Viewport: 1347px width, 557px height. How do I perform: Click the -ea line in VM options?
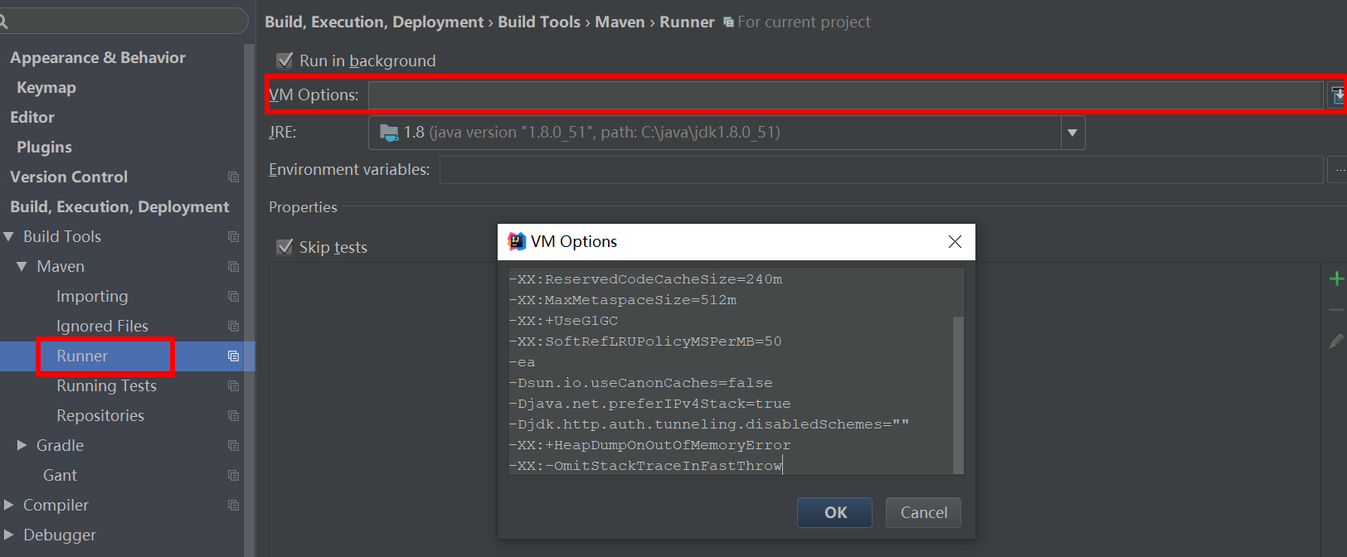(x=522, y=362)
